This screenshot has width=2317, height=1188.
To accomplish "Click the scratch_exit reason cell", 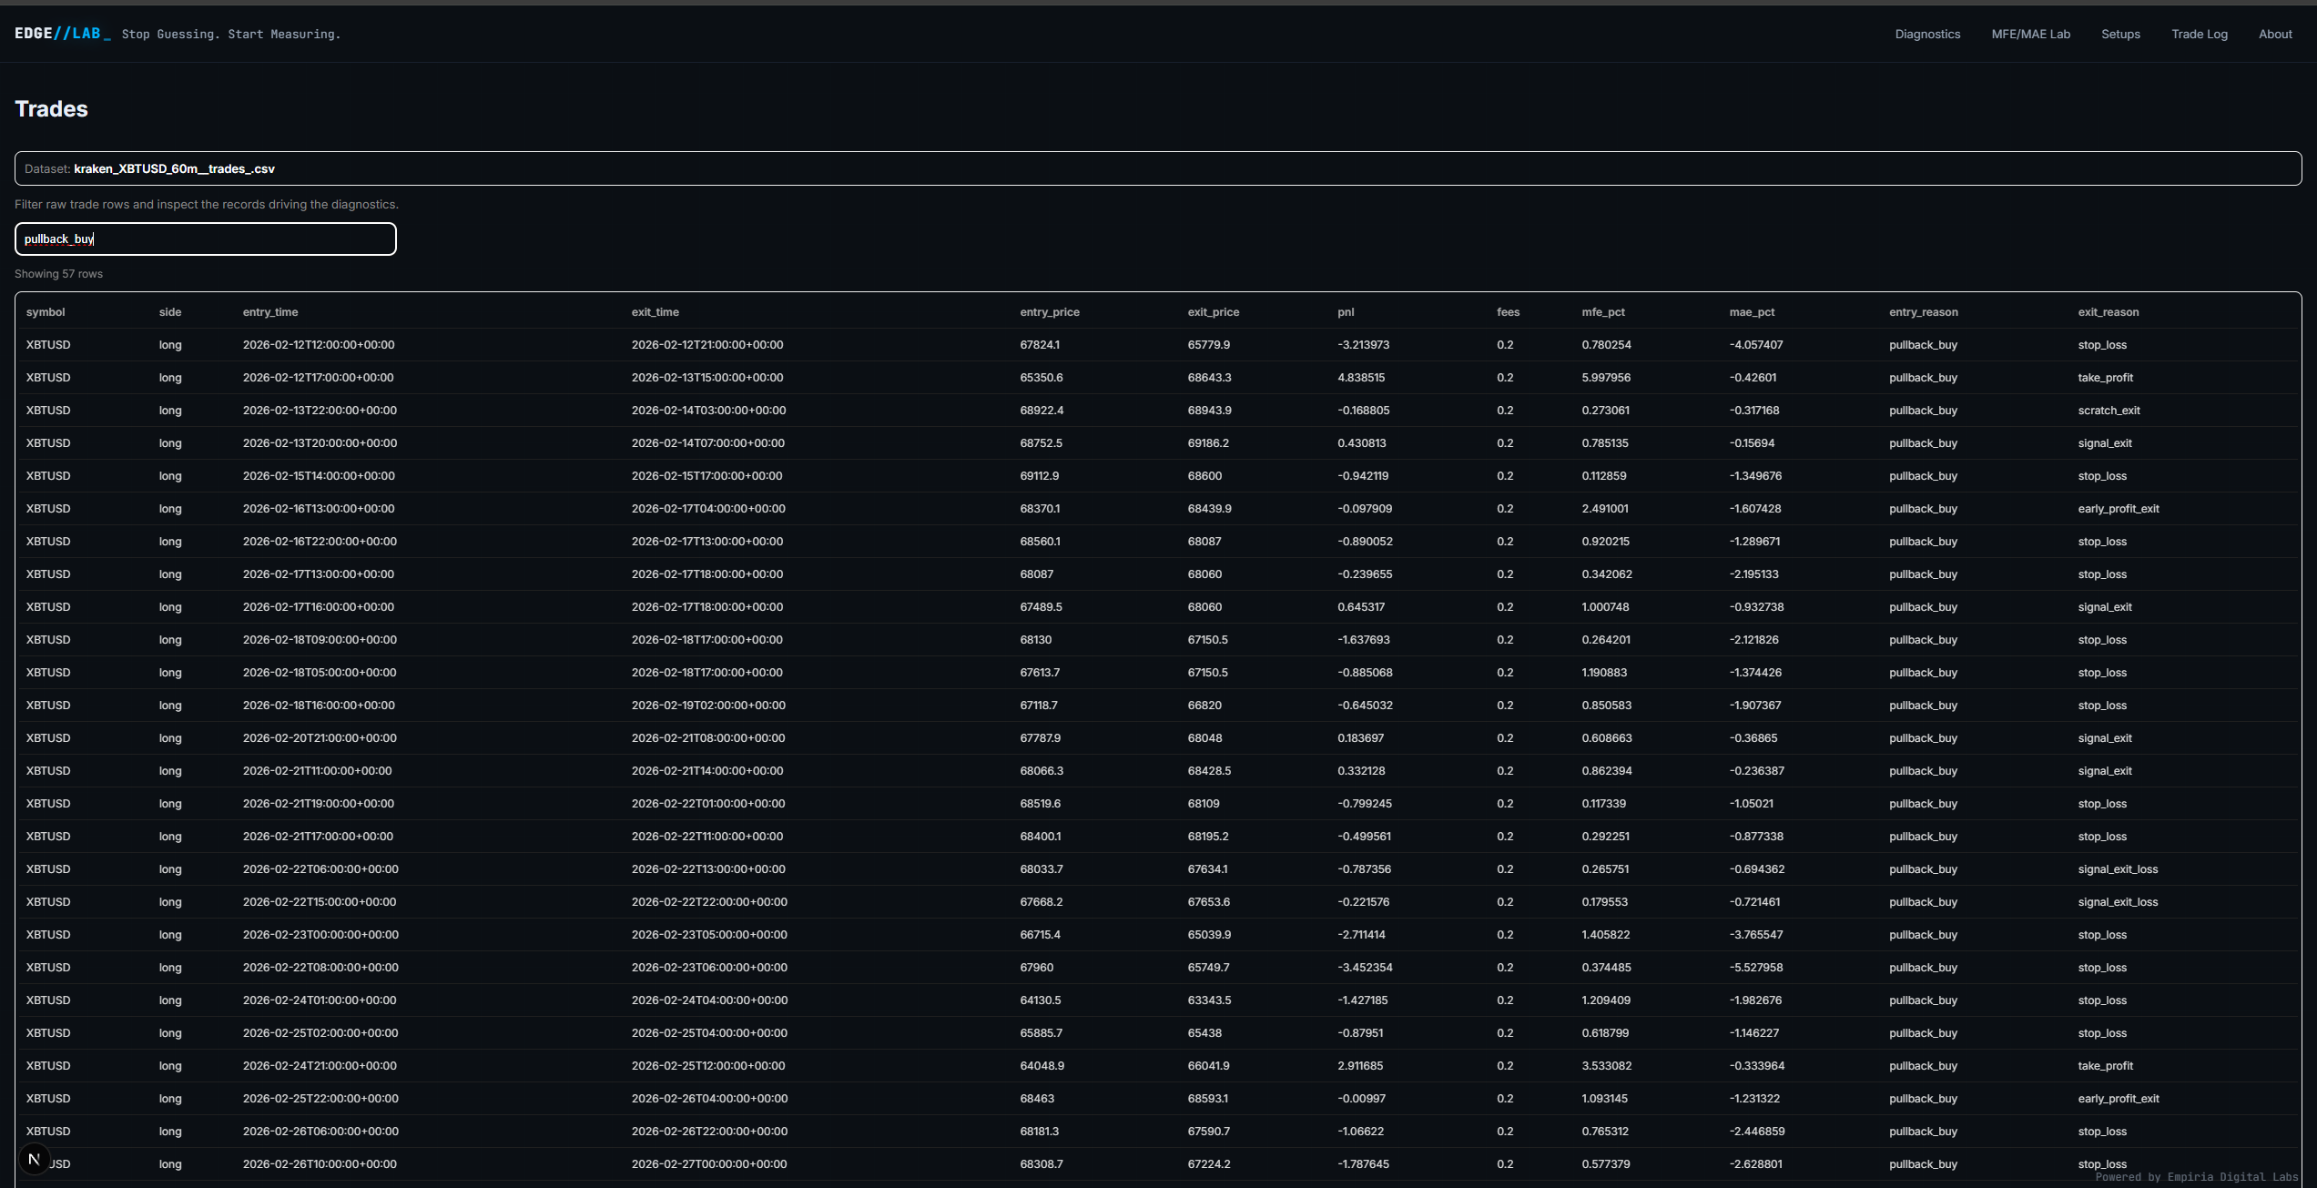I will coord(2109,411).
